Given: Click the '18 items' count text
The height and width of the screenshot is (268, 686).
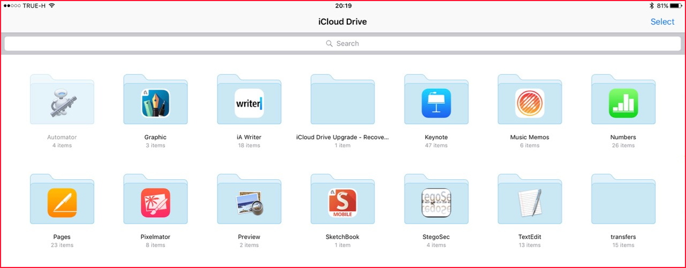Looking at the screenshot, I should coord(249,146).
